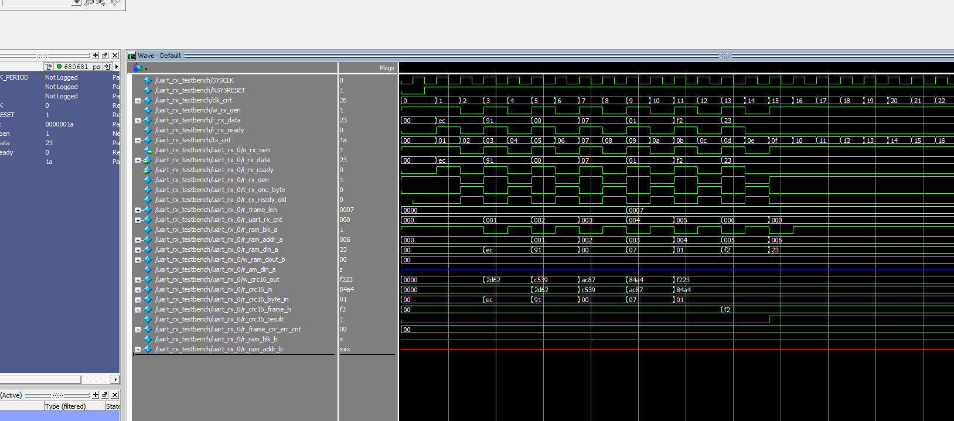Click the i_rx_ready input port icon

[x=148, y=170]
